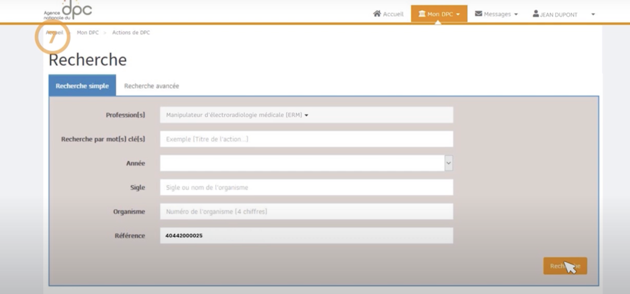630x294 pixels.
Task: Click the Profession(s) label
Action: click(125, 115)
